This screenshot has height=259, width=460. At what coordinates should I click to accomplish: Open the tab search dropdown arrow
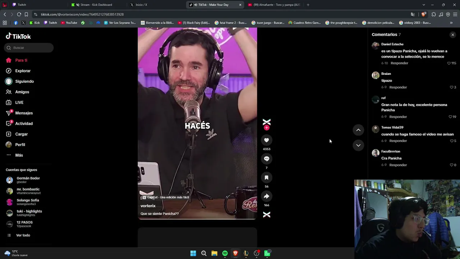(x=424, y=5)
